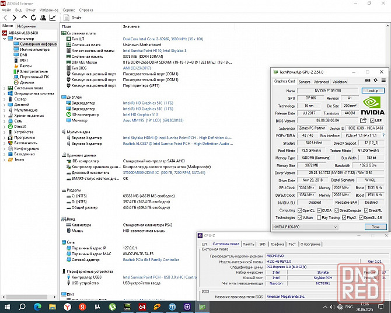Toggle the UEFI checkbox in GPU-Z
Image resolution: width=391 pixels, height=313 pixels.
click(372, 121)
